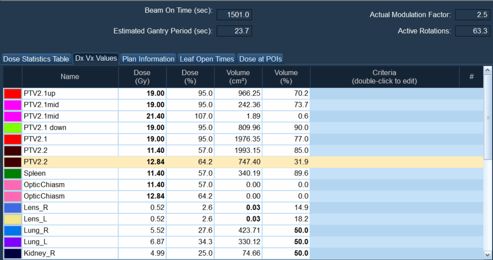493x260 pixels.
Task: Switch to the Dose Statistics Table tab
Action: (36, 59)
